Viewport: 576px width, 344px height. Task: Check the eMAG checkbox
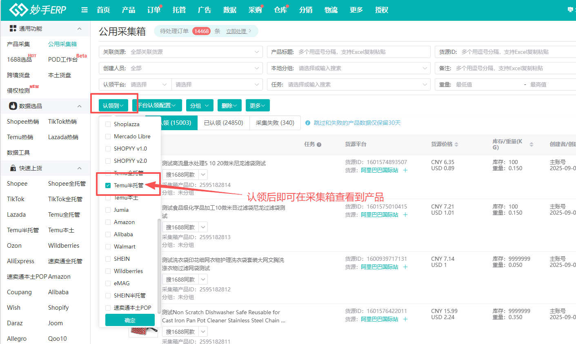point(108,283)
